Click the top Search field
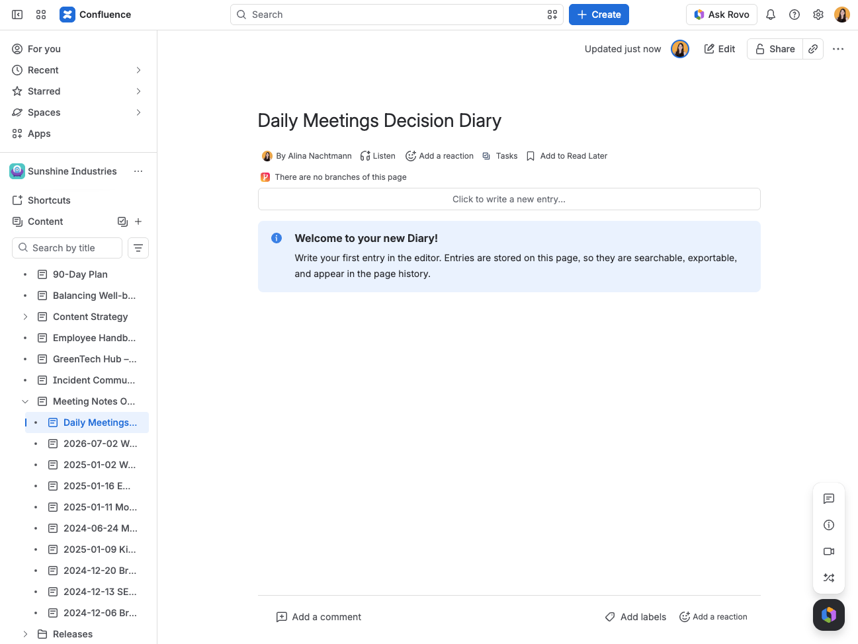The image size is (858, 644). pyautogui.click(x=397, y=15)
